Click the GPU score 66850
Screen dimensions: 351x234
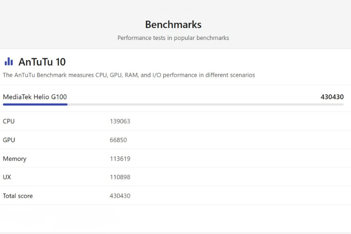118,140
